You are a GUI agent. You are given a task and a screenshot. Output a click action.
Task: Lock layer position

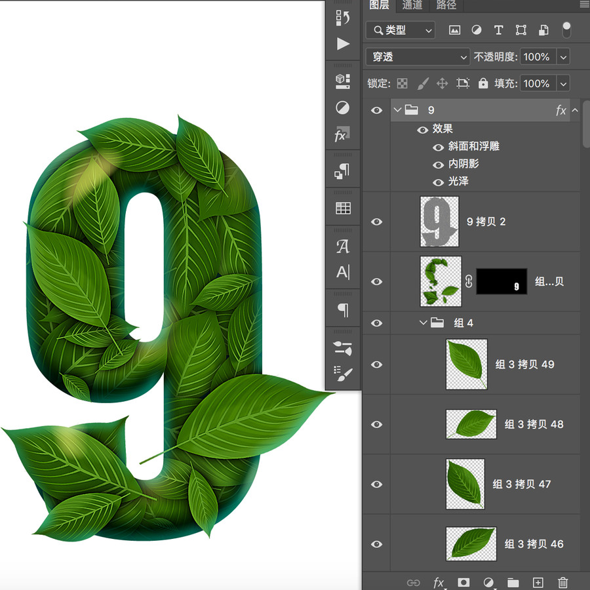point(442,83)
